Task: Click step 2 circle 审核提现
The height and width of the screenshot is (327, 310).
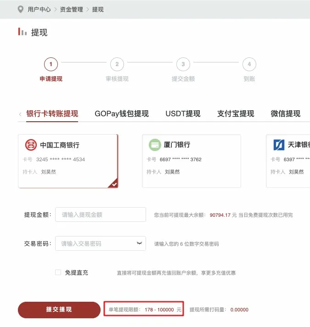Action: 117,64
